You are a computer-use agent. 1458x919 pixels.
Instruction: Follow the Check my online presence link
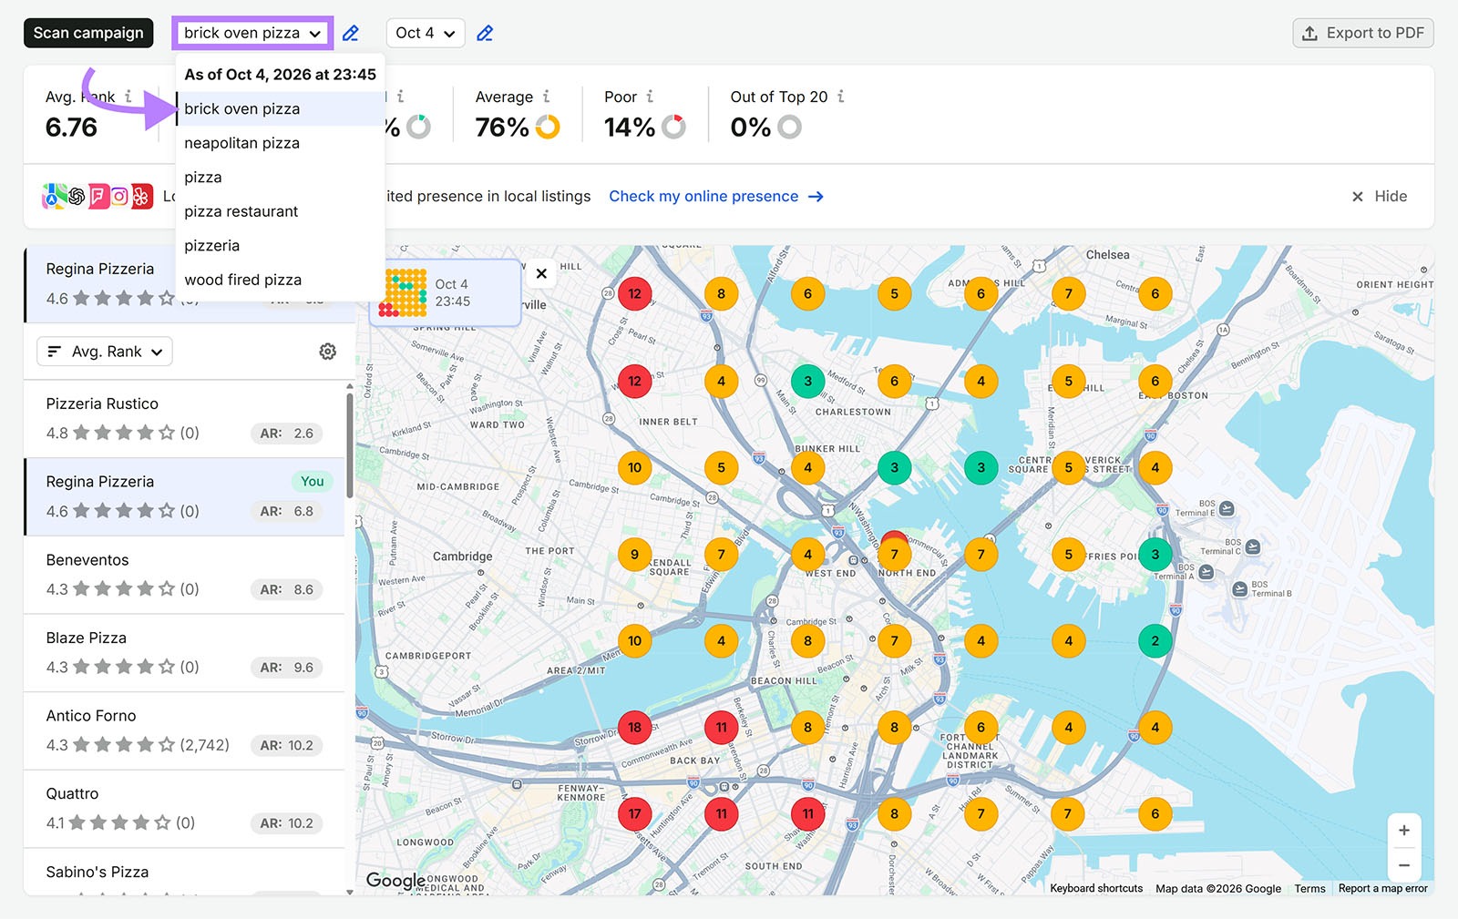point(716,197)
